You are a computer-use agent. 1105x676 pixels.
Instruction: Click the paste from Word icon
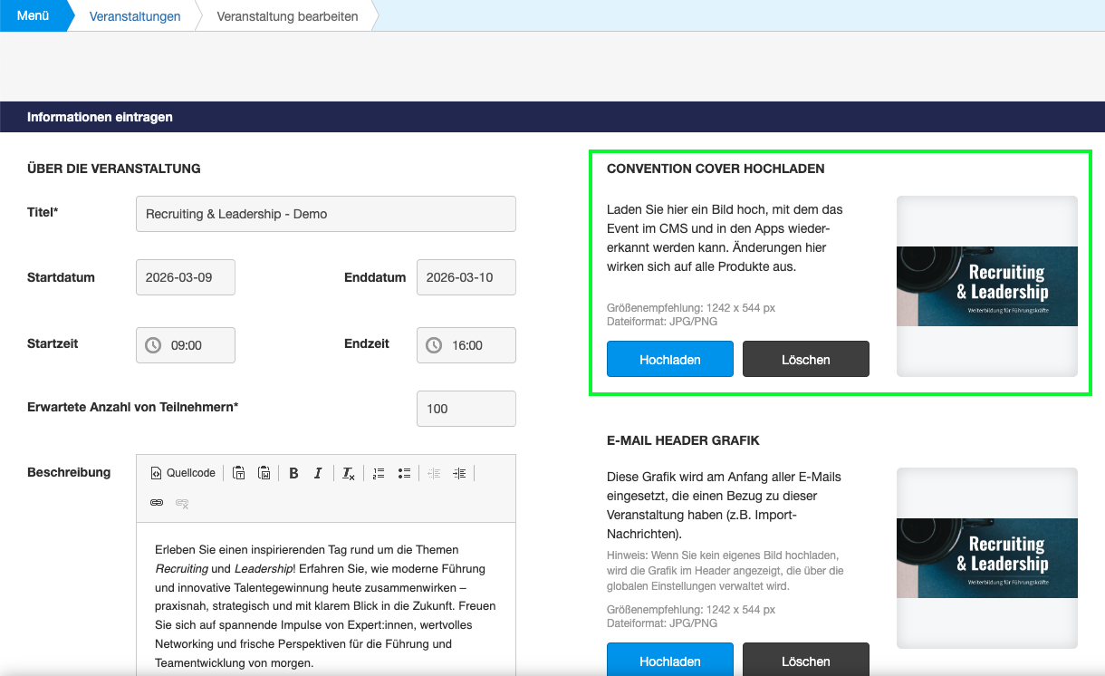click(264, 473)
